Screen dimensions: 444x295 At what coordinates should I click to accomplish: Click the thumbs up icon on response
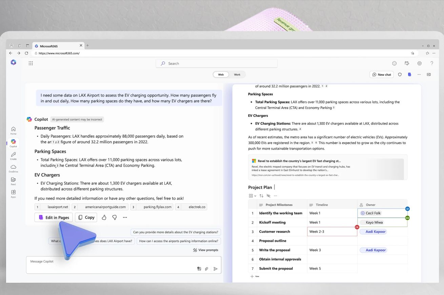coord(104,218)
